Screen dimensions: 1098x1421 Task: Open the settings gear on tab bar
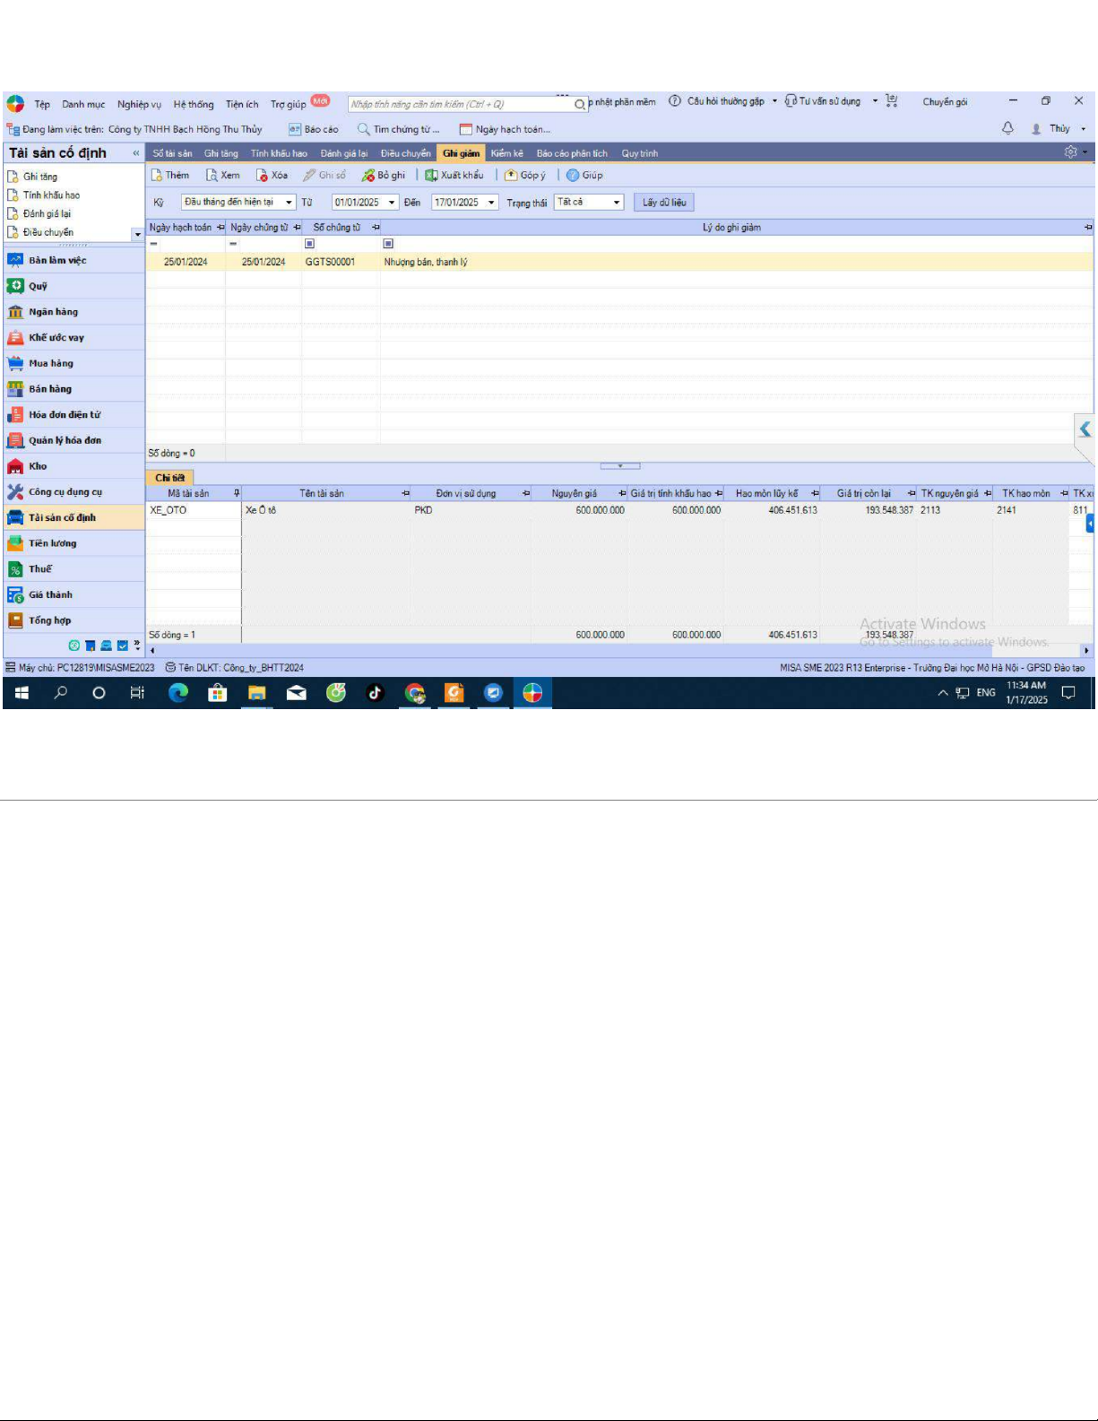1070,152
